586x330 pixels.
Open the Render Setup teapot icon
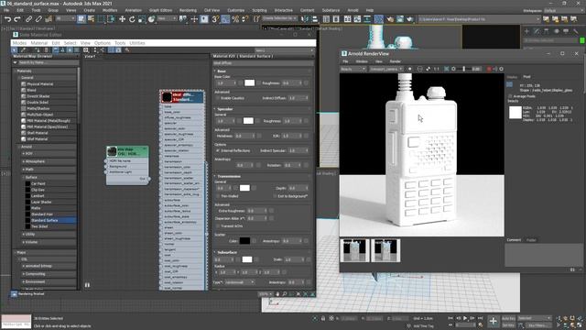[390, 19]
